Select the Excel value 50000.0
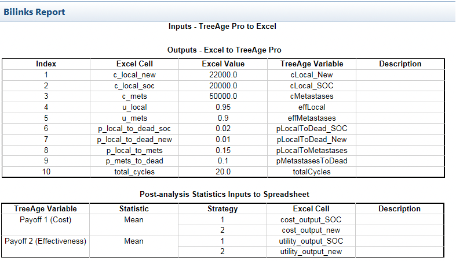The height and width of the screenshot is (261, 456). [223, 96]
